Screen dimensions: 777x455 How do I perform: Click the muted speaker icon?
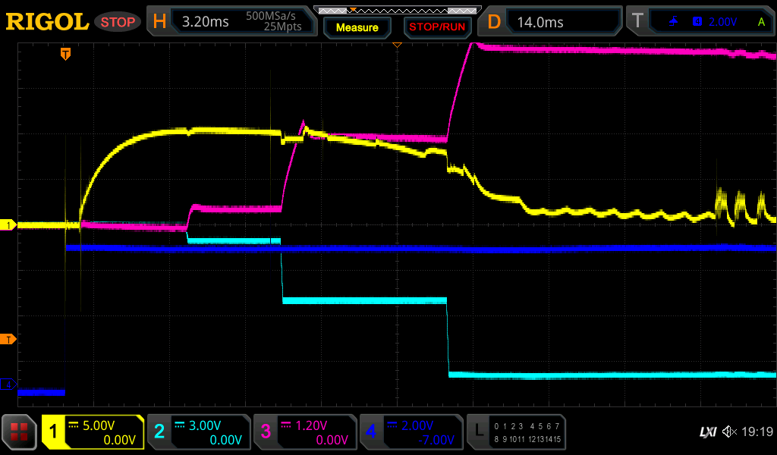click(x=729, y=432)
